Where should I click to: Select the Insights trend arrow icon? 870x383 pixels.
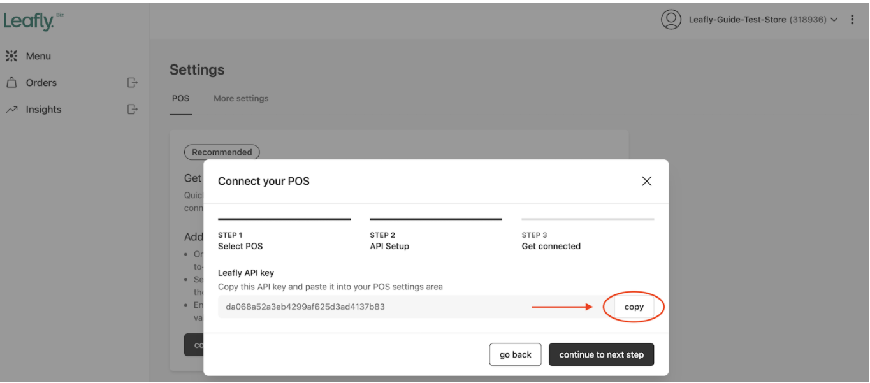click(11, 110)
